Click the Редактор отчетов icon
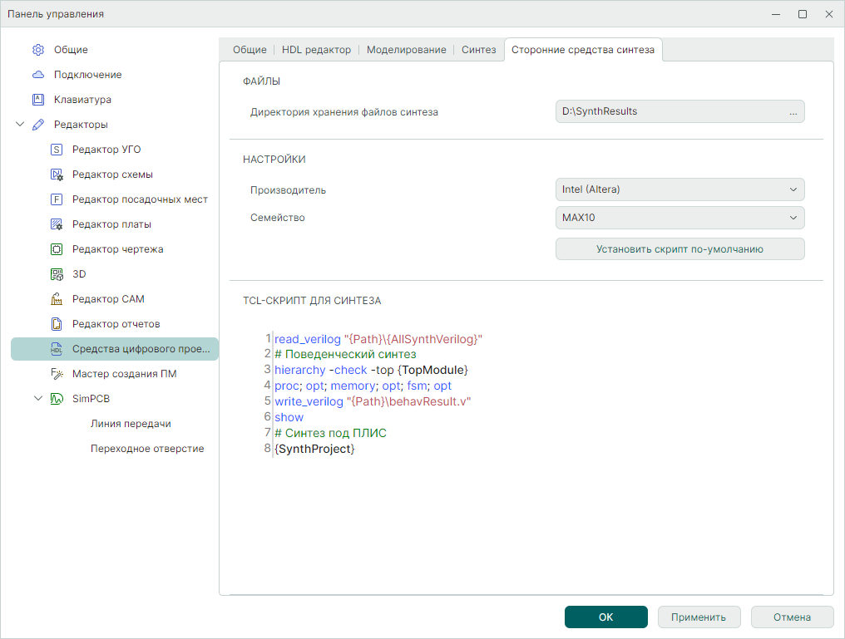 (x=57, y=324)
